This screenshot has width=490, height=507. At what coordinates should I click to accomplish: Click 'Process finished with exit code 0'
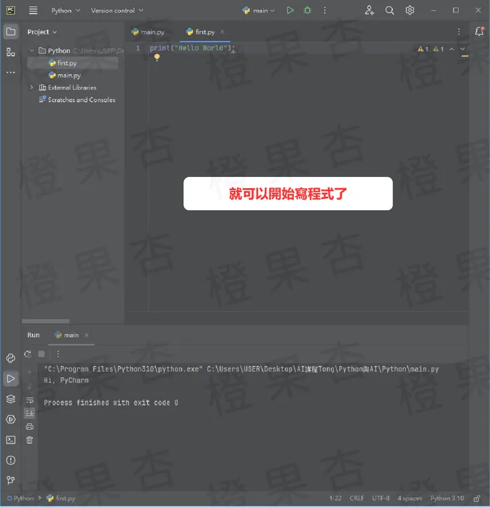pyautogui.click(x=111, y=402)
